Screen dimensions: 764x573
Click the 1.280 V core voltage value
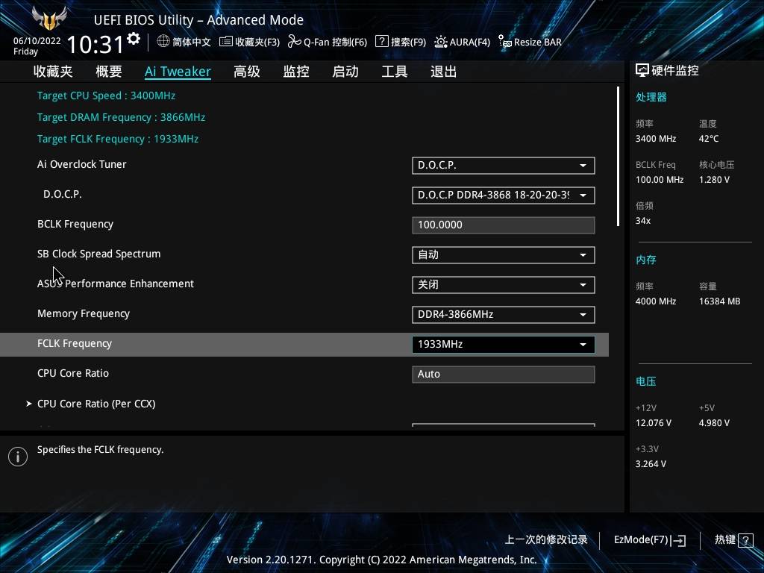714,180
